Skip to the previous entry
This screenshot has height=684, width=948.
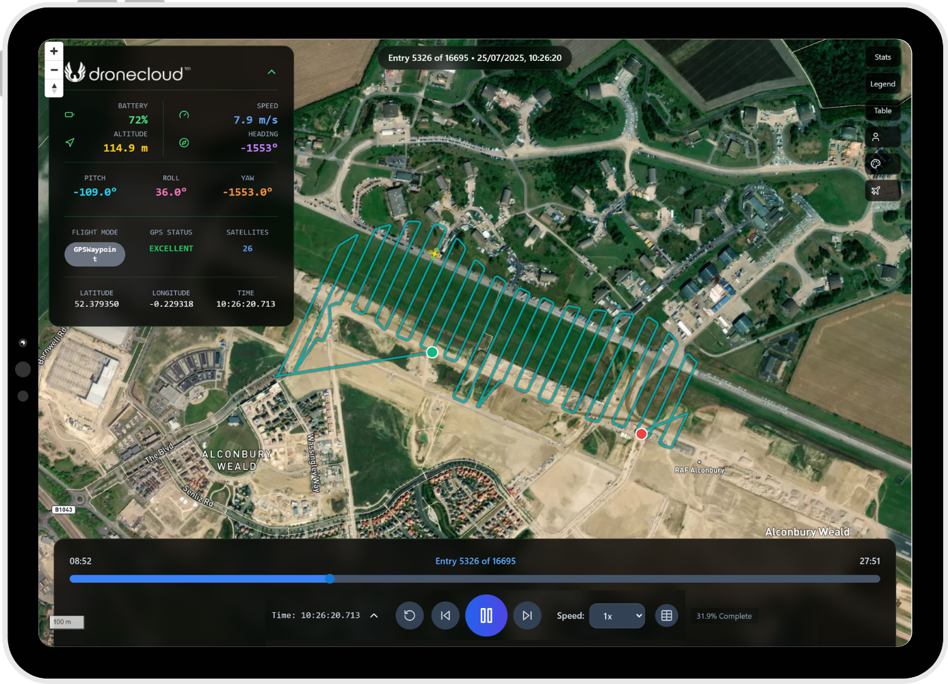coord(445,616)
